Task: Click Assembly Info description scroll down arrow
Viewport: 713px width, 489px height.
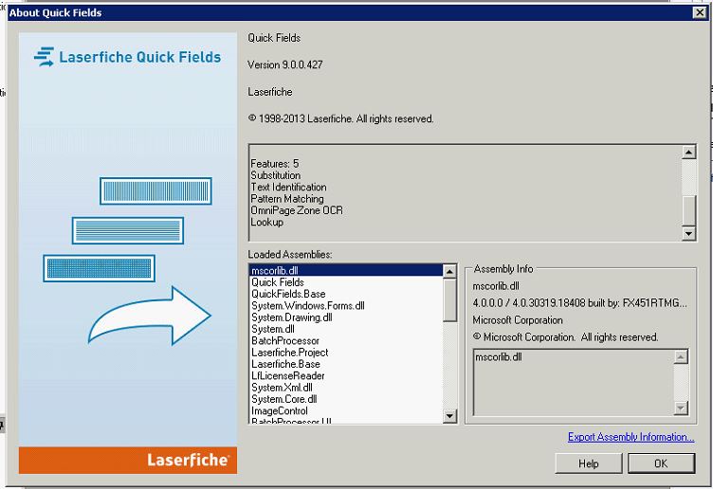Action: click(x=680, y=408)
